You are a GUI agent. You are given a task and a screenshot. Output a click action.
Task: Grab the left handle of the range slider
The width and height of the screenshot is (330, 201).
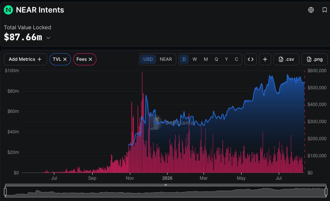click(x=5, y=192)
